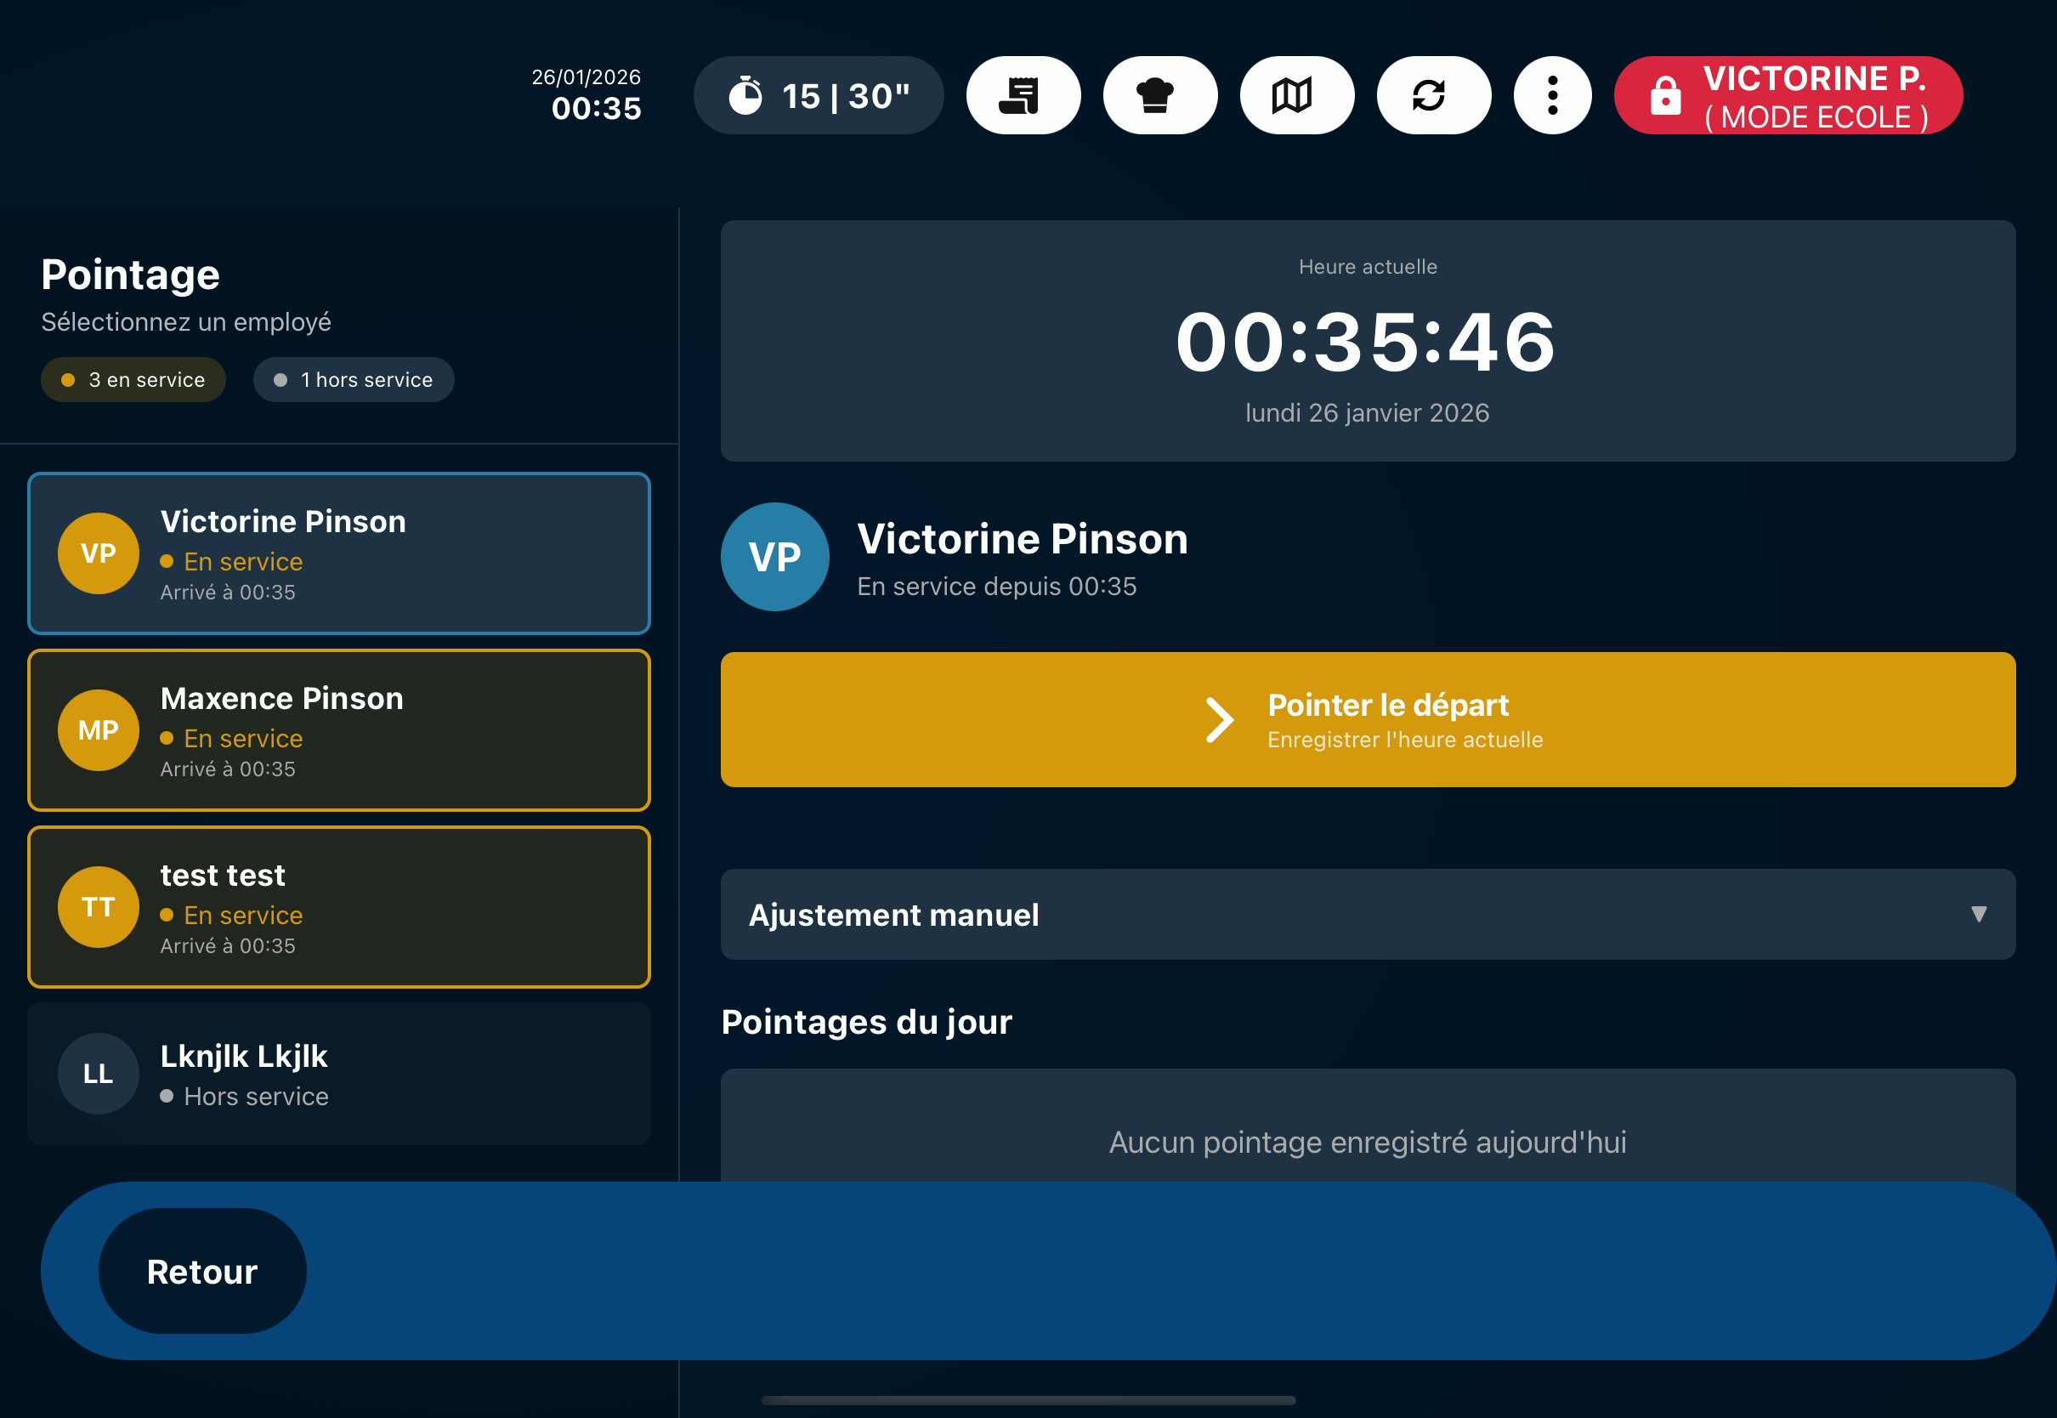The width and height of the screenshot is (2057, 1418).
Task: Click the lock icon on the Victorine P. button
Action: click(x=1664, y=95)
